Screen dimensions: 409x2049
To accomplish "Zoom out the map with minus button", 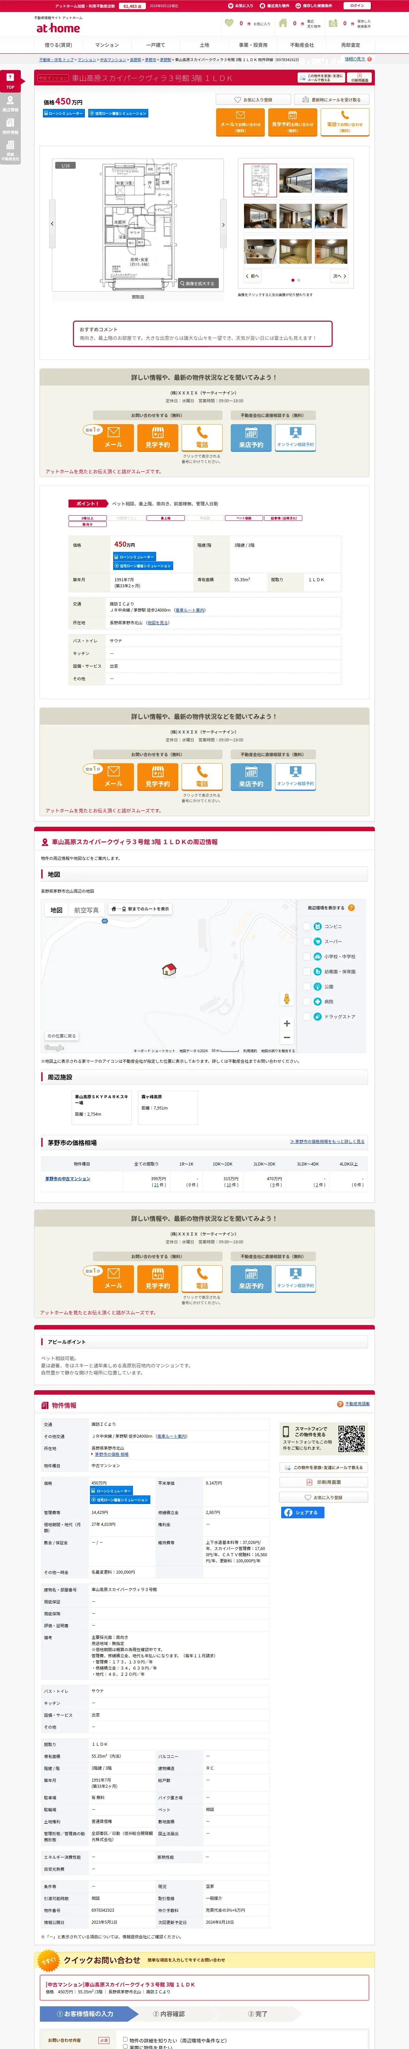I will click(287, 1037).
